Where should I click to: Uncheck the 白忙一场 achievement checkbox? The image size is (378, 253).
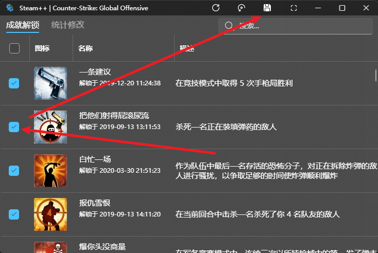[14, 171]
